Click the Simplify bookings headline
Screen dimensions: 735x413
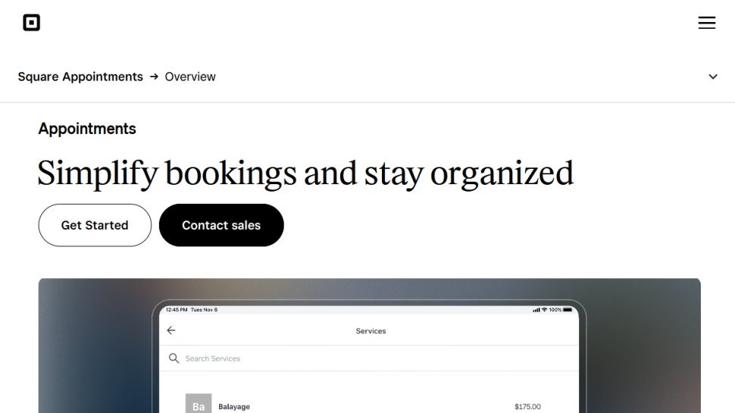305,174
